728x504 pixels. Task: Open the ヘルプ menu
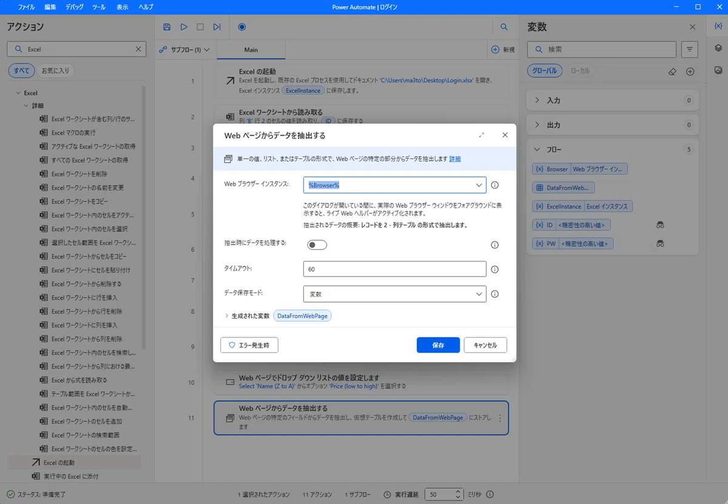click(146, 7)
